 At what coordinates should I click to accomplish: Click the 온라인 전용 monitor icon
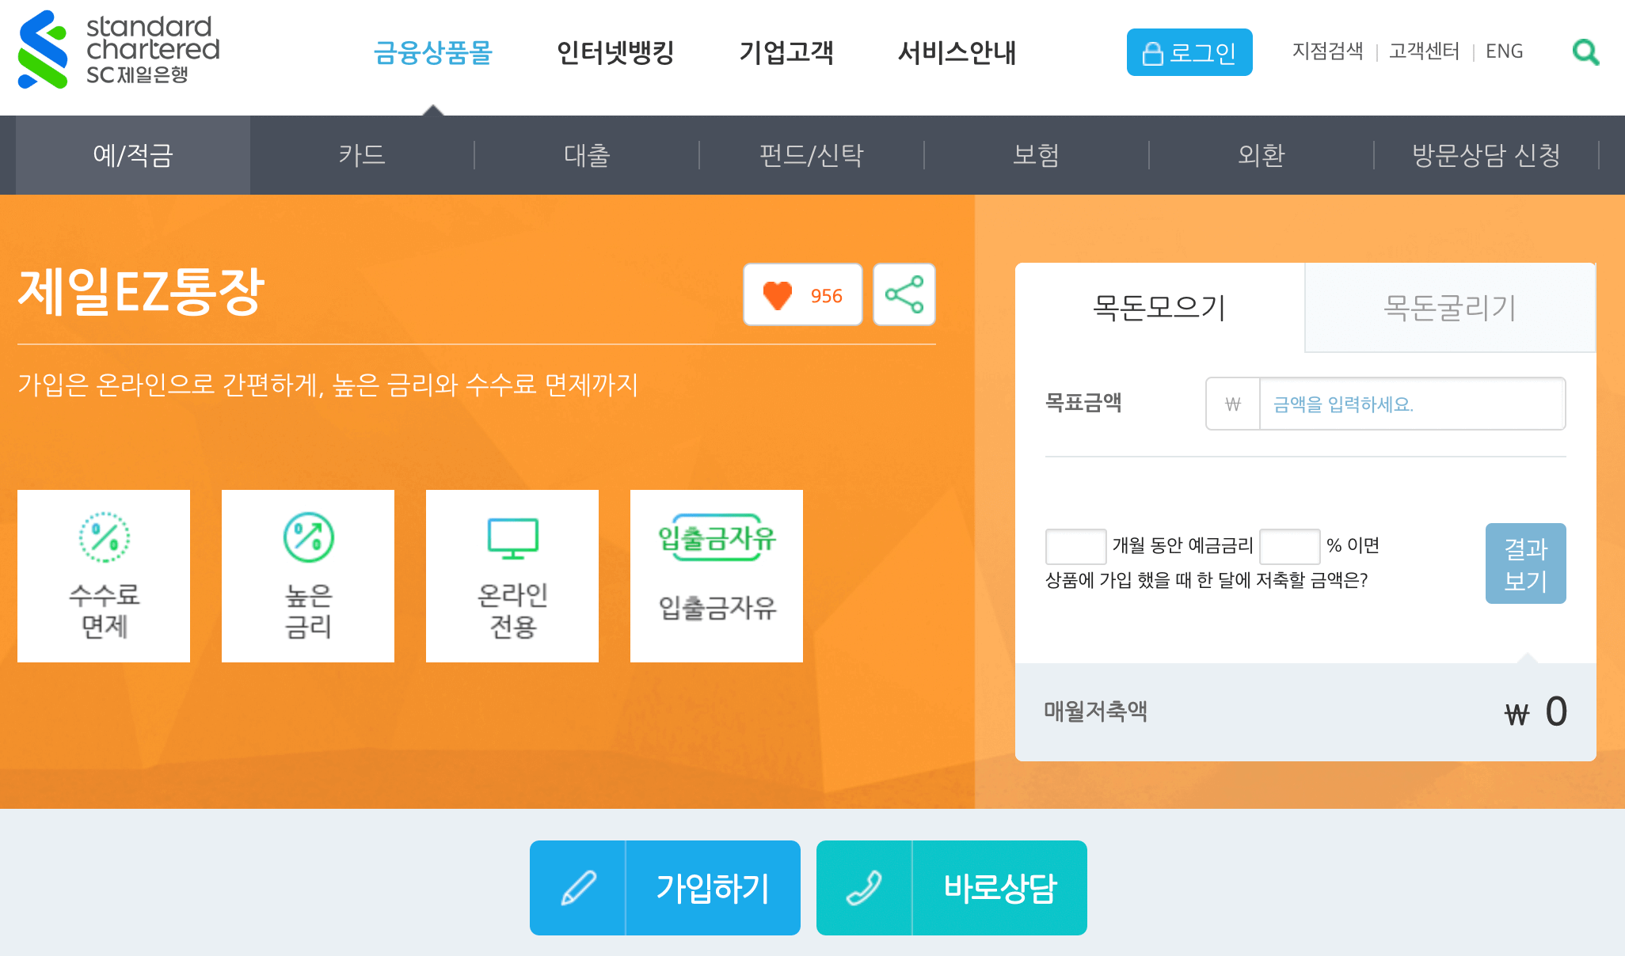tap(513, 538)
